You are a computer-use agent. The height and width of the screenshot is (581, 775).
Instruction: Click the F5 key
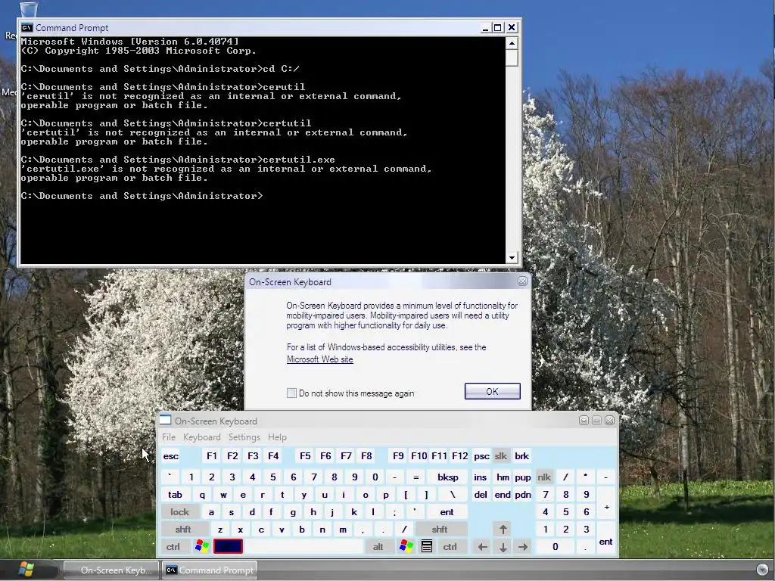305,456
